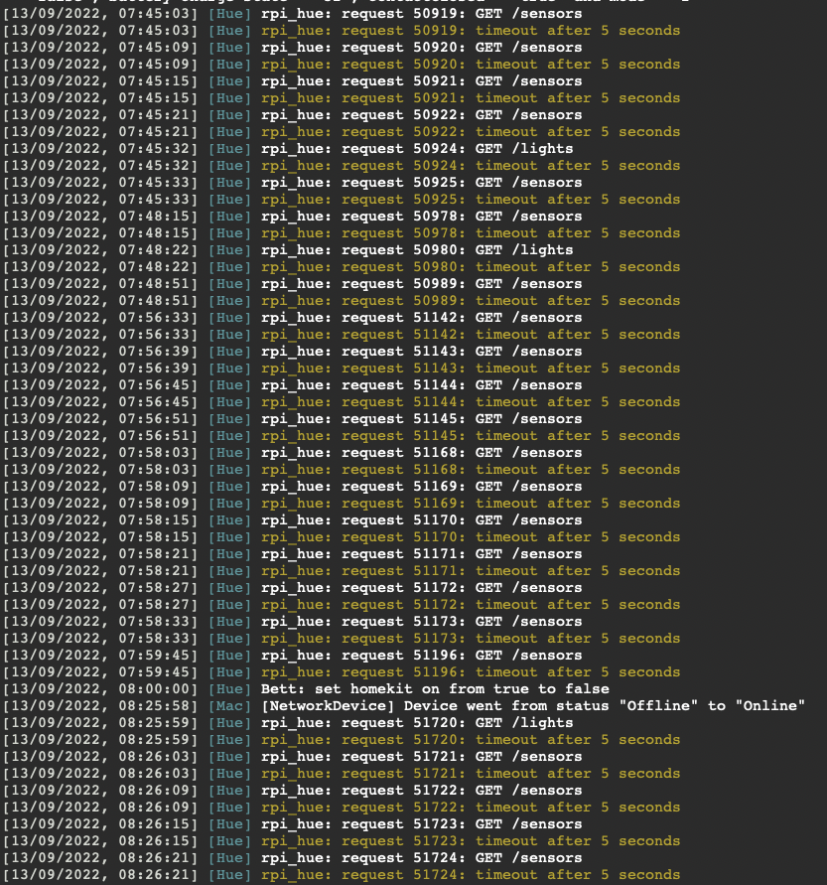The width and height of the screenshot is (827, 885).
Task: Click request 51173 GET /sensors entry
Action: coord(421,621)
